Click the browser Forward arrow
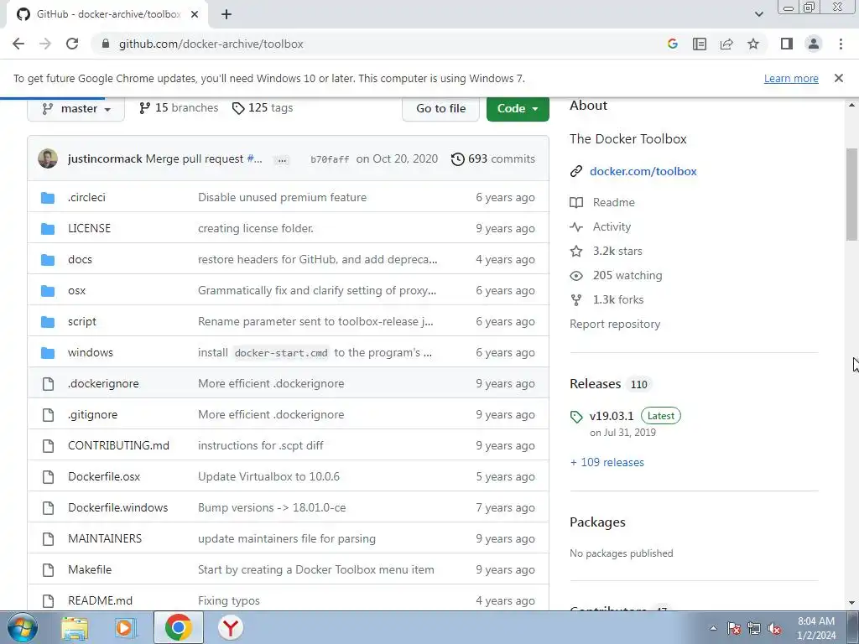Screen dimensions: 859x644 coord(45,44)
